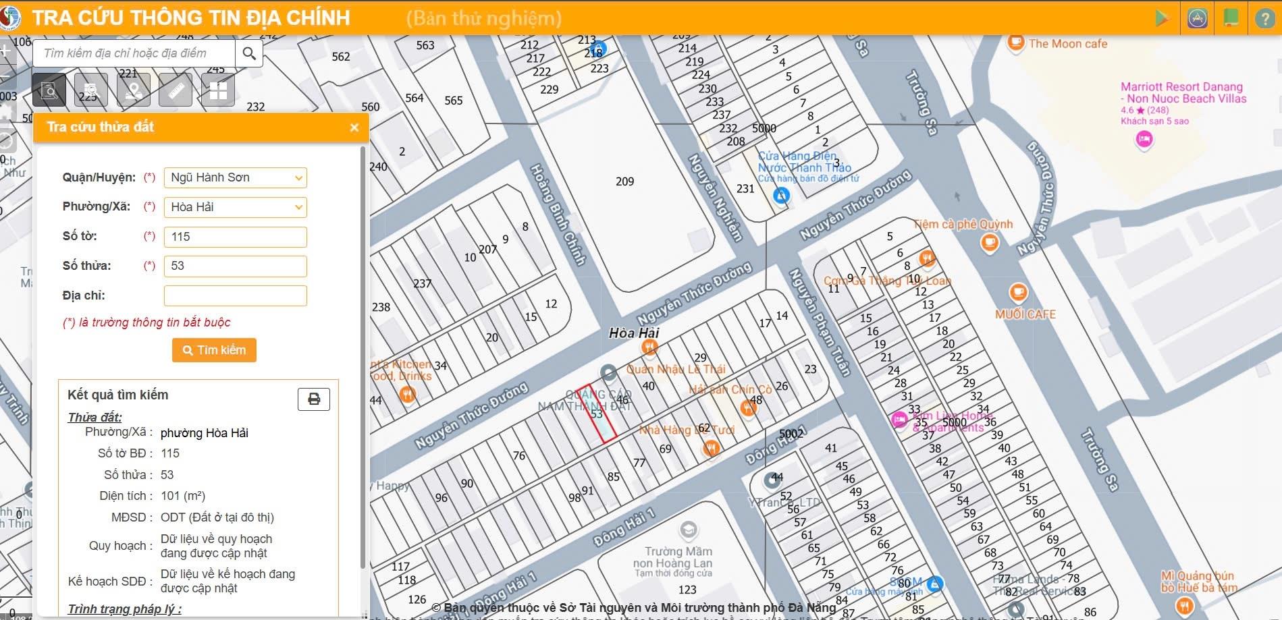The height and width of the screenshot is (620, 1282).
Task: Open the App Store link icon
Action: (x=1197, y=18)
